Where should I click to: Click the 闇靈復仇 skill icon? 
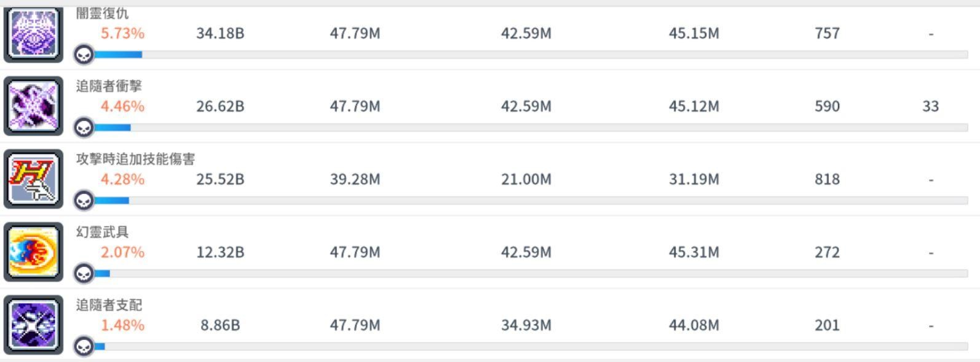(33, 34)
